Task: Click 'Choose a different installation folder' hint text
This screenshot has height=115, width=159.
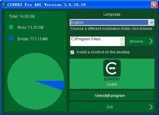Action: [x=111, y=29]
